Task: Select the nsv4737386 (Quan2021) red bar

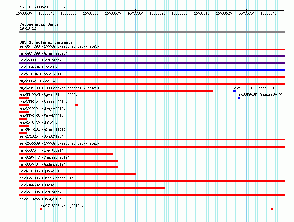Action: click(x=78, y=174)
